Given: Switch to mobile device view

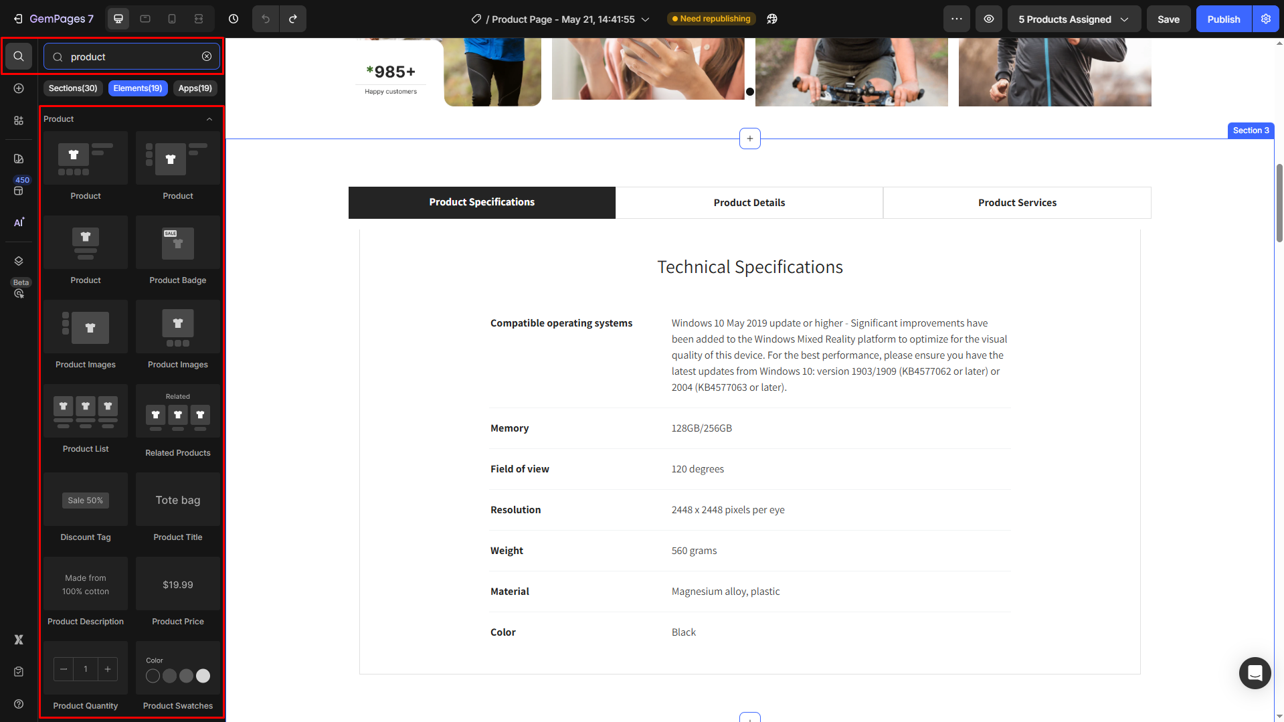Looking at the screenshot, I should pos(171,19).
